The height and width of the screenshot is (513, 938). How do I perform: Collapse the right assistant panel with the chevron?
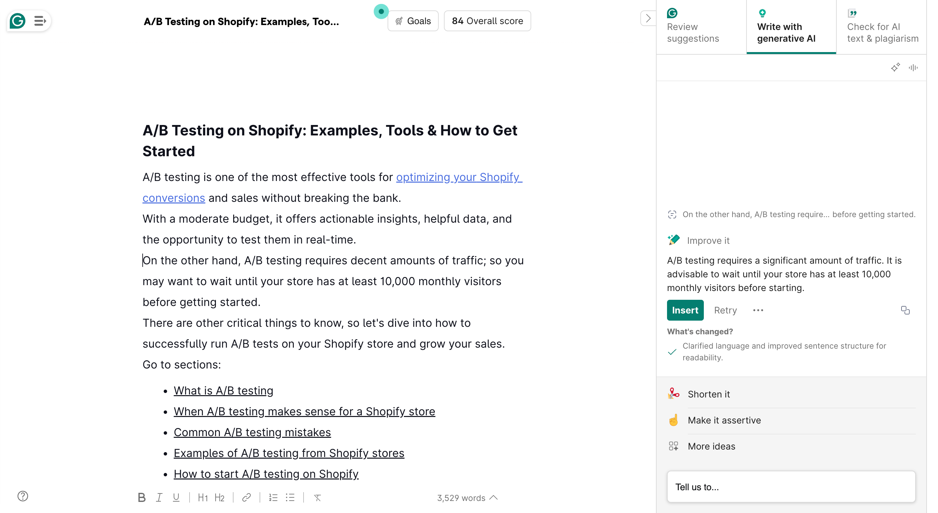point(648,18)
